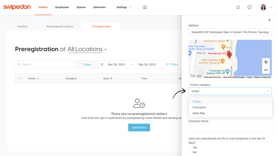Screen dimensions: 278x156
Task: Click CBK Craft Bar map marker
Action: pyautogui.click(x=223, y=61)
